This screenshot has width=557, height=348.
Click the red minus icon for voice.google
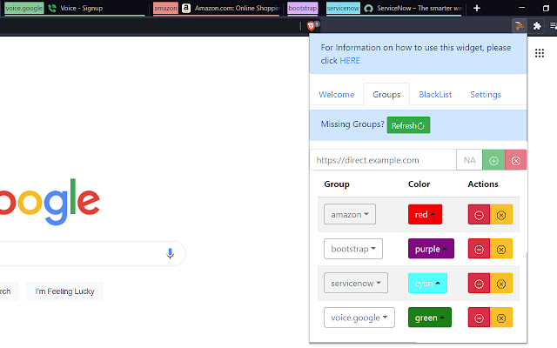tap(479, 318)
